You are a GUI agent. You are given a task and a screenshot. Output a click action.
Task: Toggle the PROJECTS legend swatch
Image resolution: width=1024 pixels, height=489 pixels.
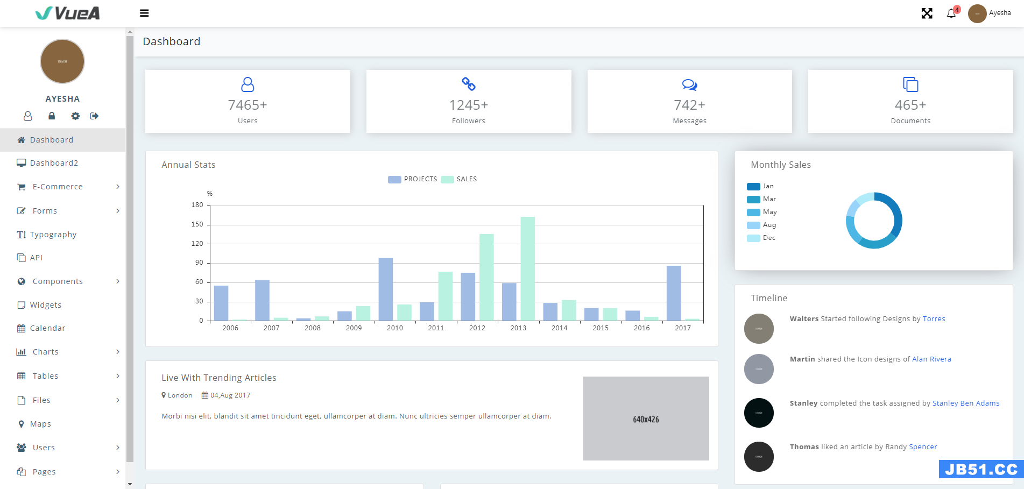point(394,180)
